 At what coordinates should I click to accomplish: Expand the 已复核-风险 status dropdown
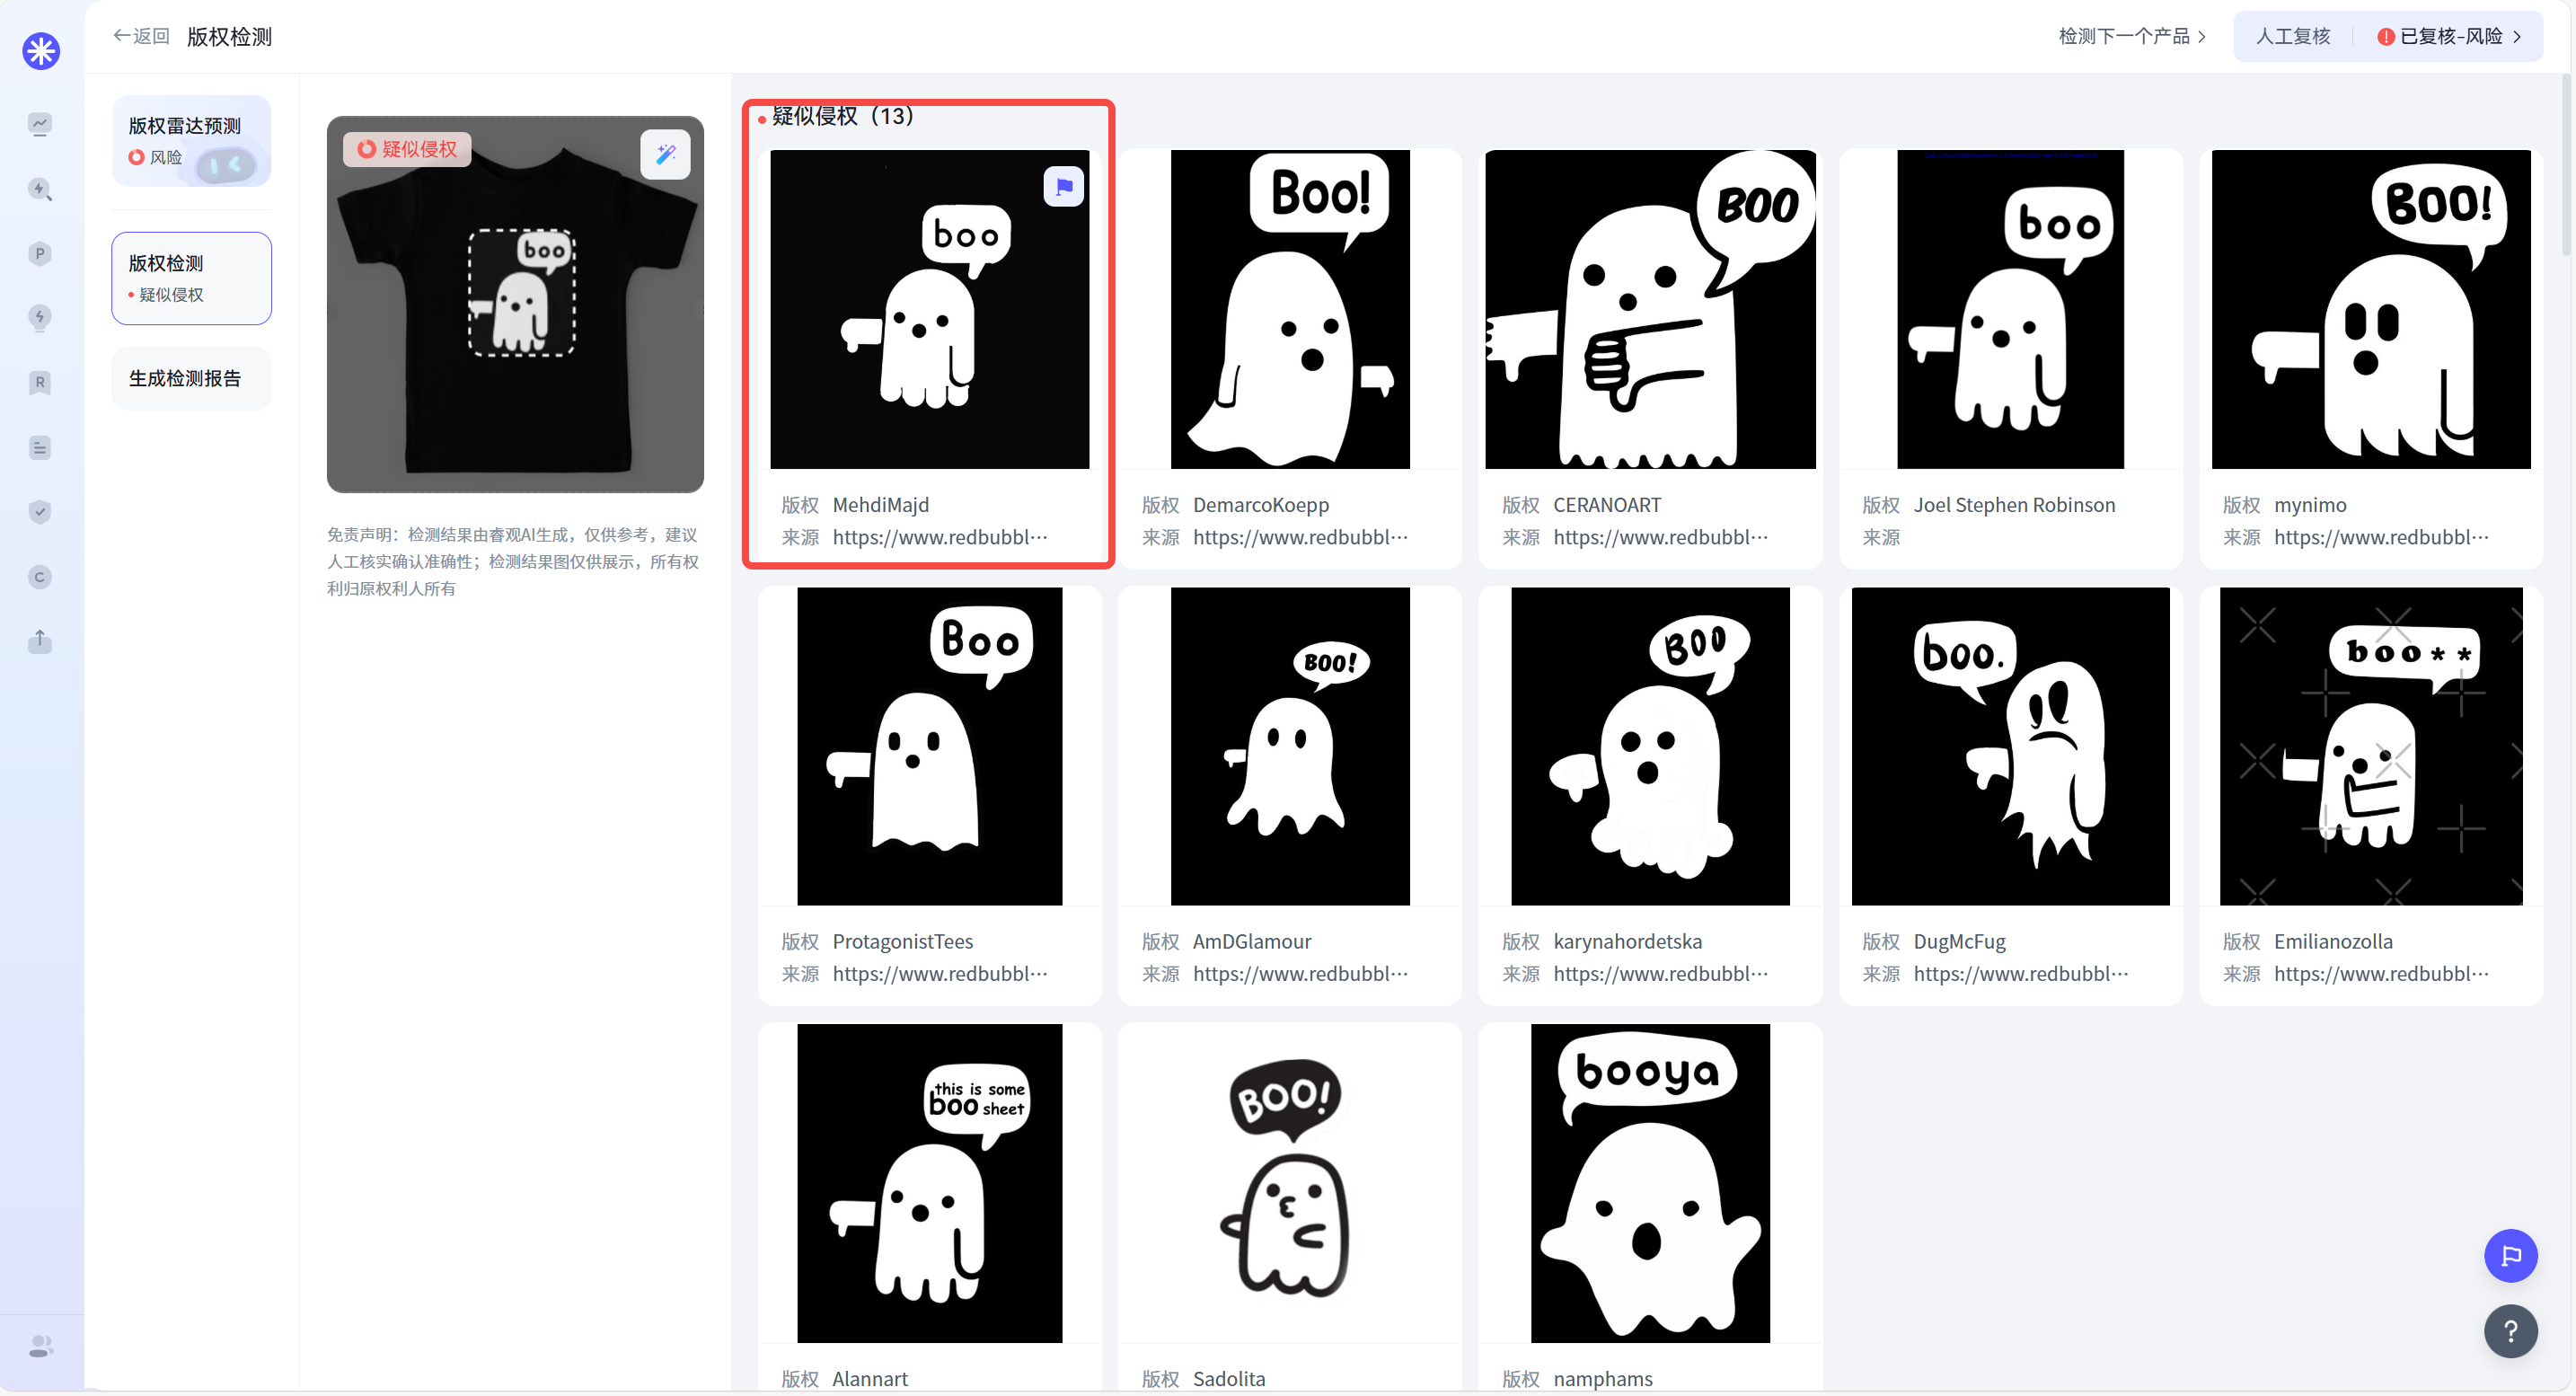(2449, 37)
